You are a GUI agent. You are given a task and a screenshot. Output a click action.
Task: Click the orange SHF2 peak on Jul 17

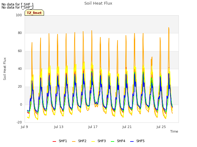click(92, 31)
